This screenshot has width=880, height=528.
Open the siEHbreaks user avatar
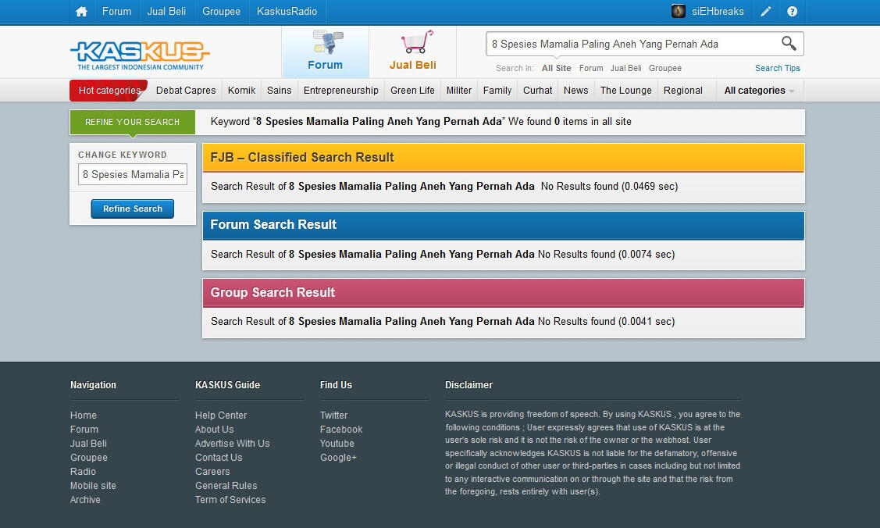tap(679, 11)
